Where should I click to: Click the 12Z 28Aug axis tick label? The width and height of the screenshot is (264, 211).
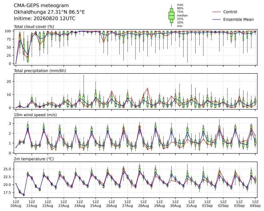click(x=143, y=204)
